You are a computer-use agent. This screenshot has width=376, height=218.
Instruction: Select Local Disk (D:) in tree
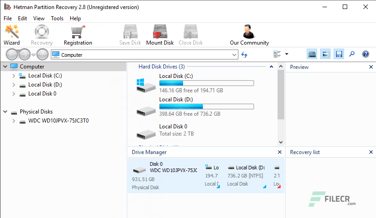[45, 85]
